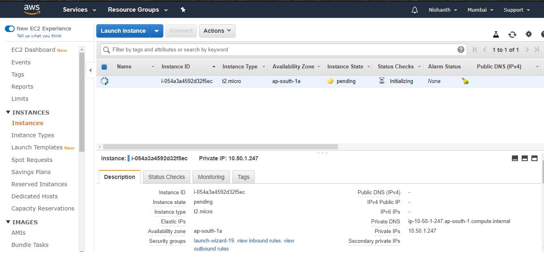Open EC2 Dashboard in sidebar
Image resolution: width=544 pixels, height=255 pixels.
[33, 50]
